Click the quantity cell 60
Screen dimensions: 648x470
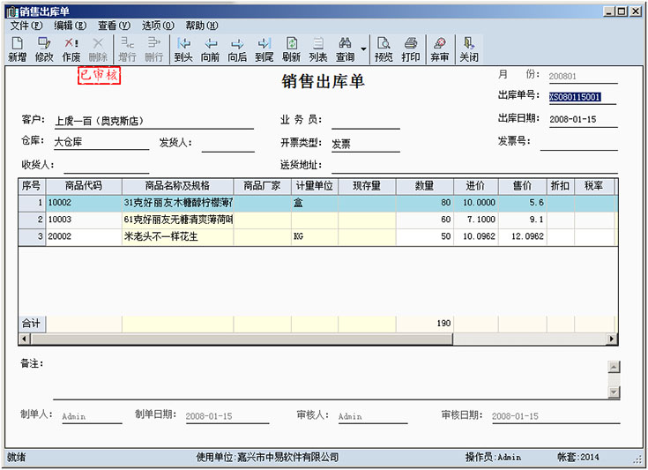(x=425, y=220)
